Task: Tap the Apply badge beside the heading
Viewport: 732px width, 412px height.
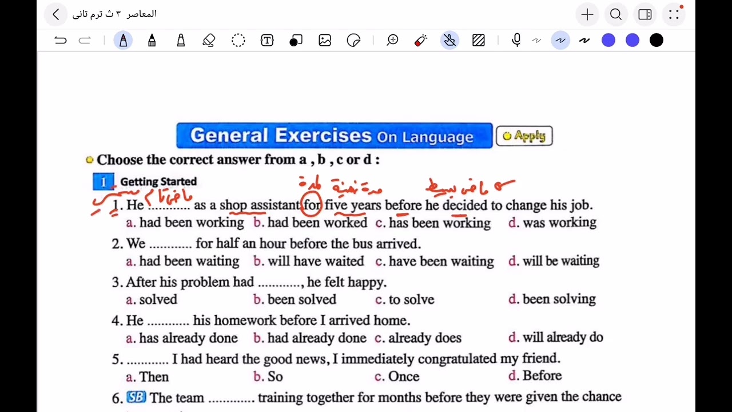Action: click(x=524, y=136)
